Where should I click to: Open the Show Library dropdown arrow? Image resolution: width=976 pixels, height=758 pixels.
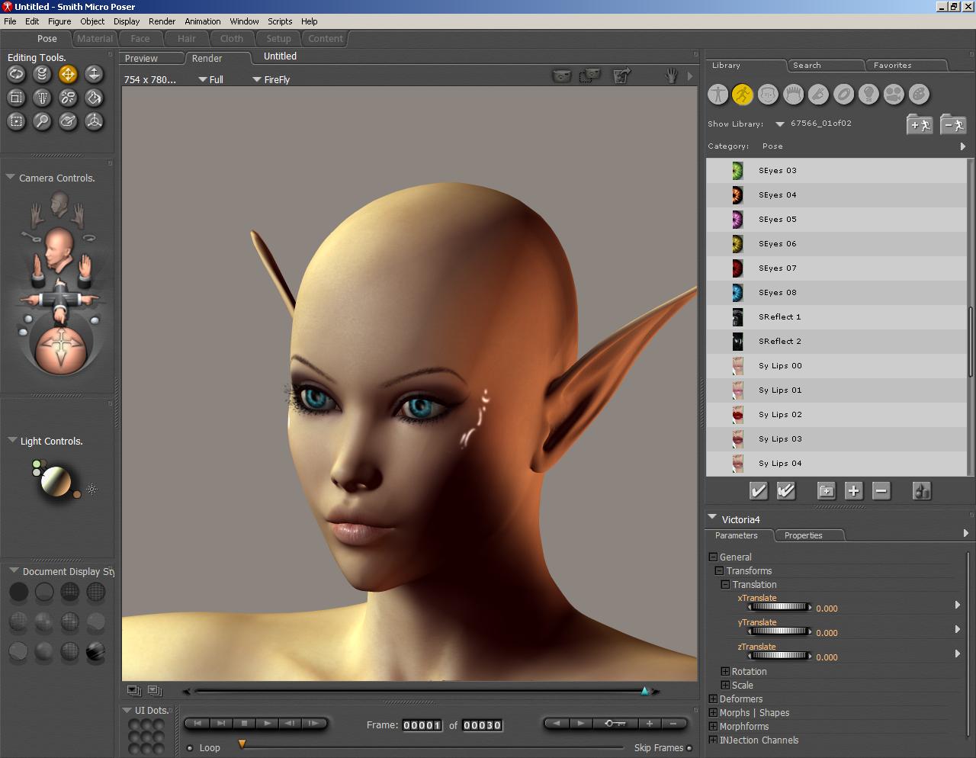779,124
